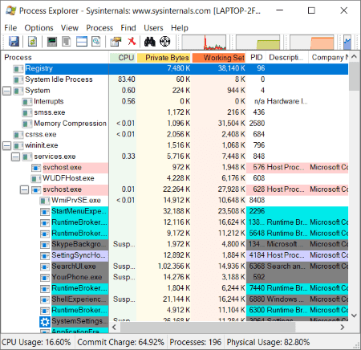Viewport: 361px width, 350px height.
Task: Sort by the Private Bytes column header
Action: 164,58
